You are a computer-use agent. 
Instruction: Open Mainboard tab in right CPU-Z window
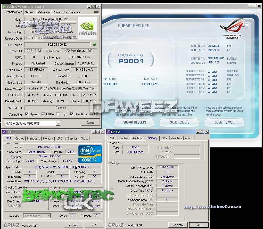(x=138, y=138)
